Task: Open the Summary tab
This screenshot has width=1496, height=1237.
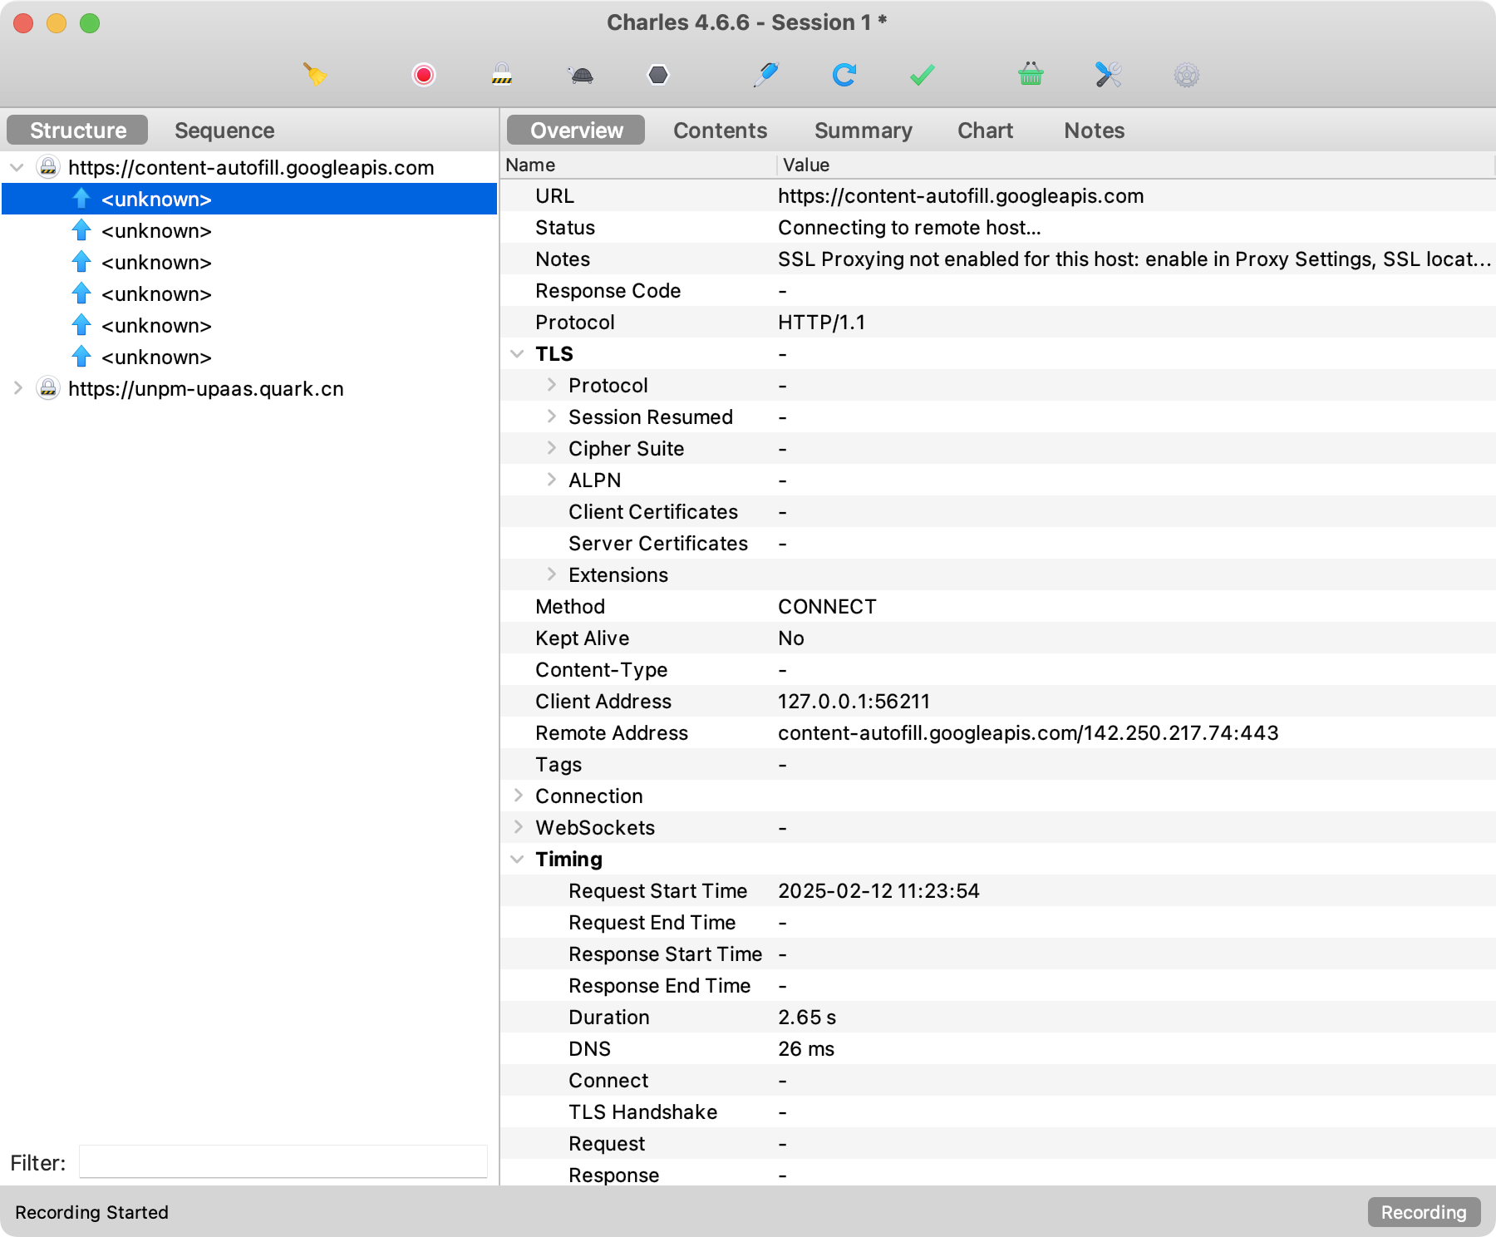Action: coord(863,130)
